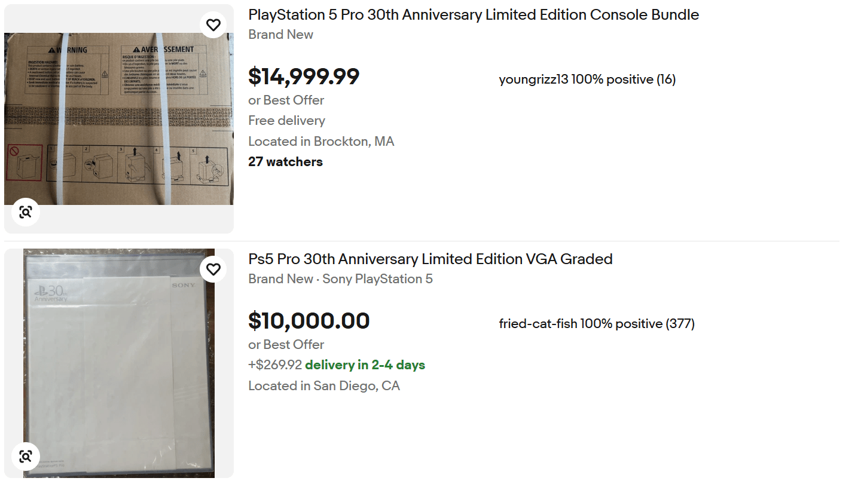Open Ps5 Pro 30th Anniversary VGA Graded title

pyautogui.click(x=430, y=259)
